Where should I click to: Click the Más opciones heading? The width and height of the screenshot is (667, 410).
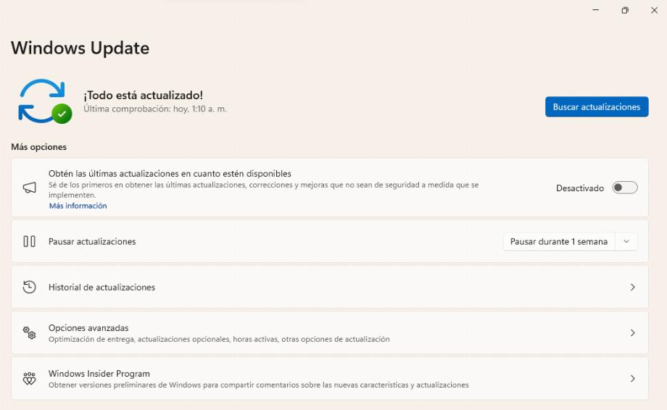[x=38, y=147]
